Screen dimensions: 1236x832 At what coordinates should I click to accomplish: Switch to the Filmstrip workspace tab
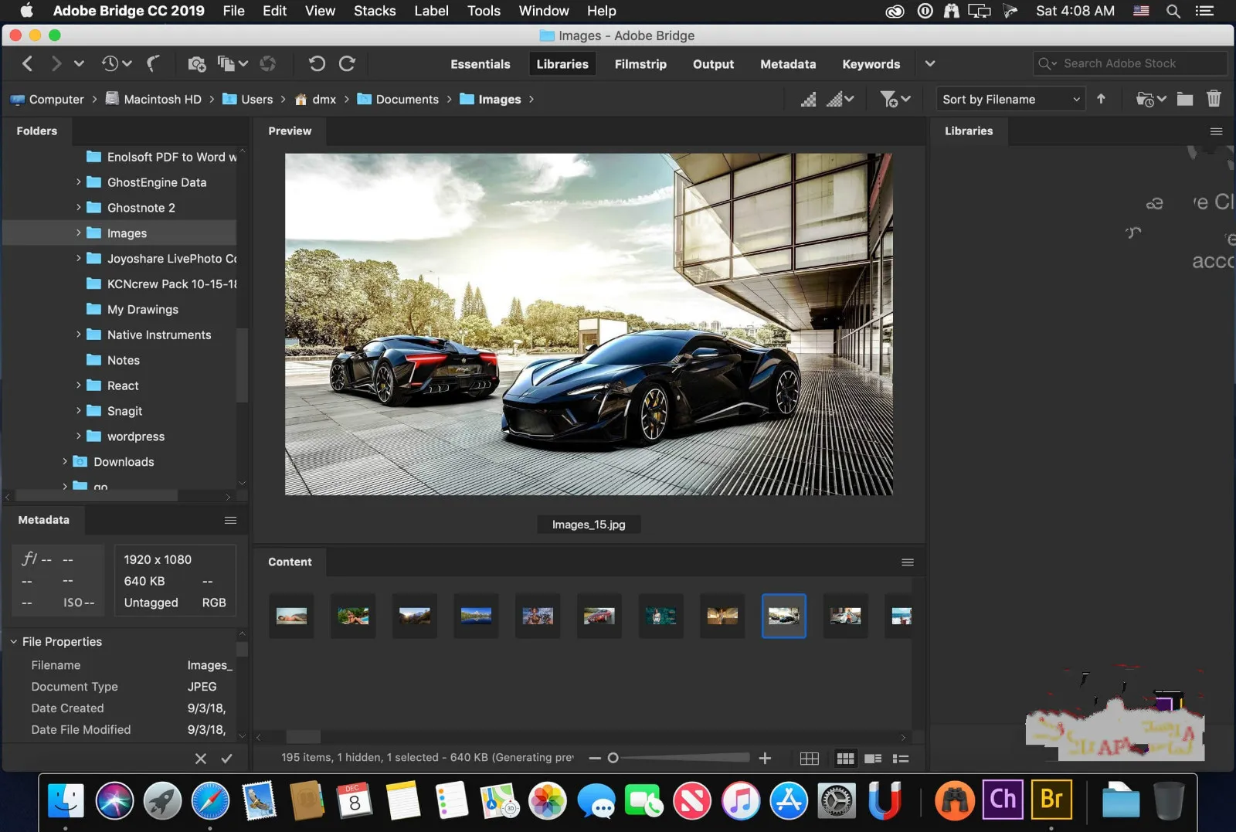(640, 64)
